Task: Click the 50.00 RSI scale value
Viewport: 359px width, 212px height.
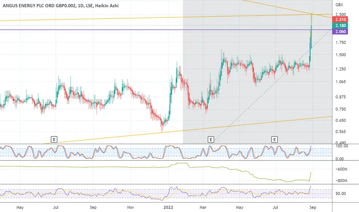Action: click(341, 193)
